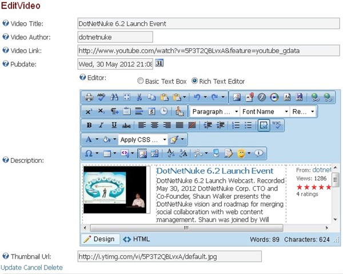Toggle Bold formatting
Viewport: 343px width, 274px height.
pos(89,125)
